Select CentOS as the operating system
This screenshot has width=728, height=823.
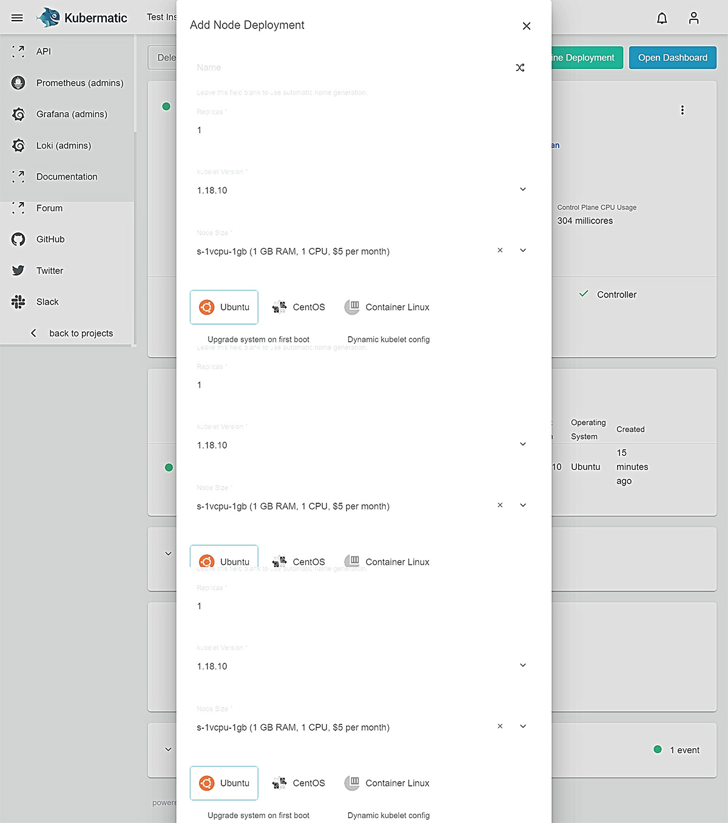tap(298, 307)
